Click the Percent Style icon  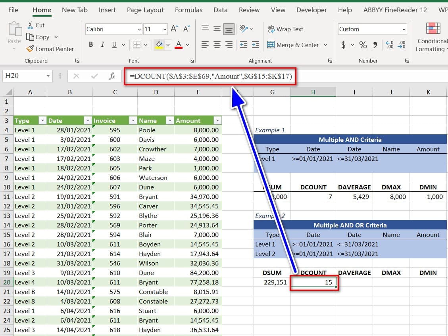[363, 45]
